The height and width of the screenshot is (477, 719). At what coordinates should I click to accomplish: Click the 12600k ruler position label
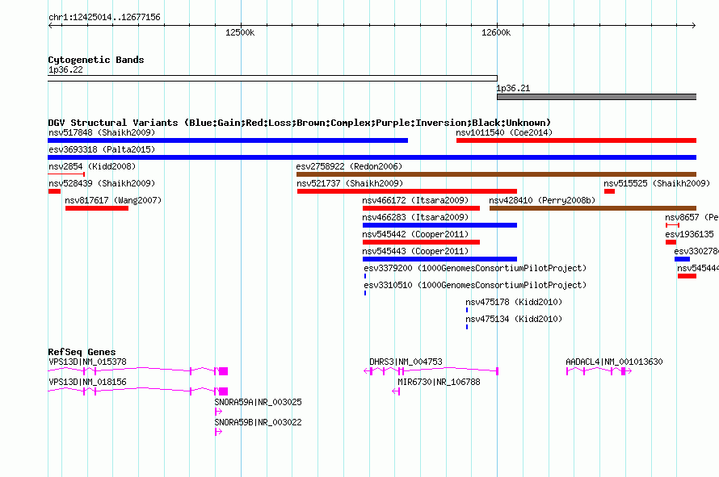point(496,32)
